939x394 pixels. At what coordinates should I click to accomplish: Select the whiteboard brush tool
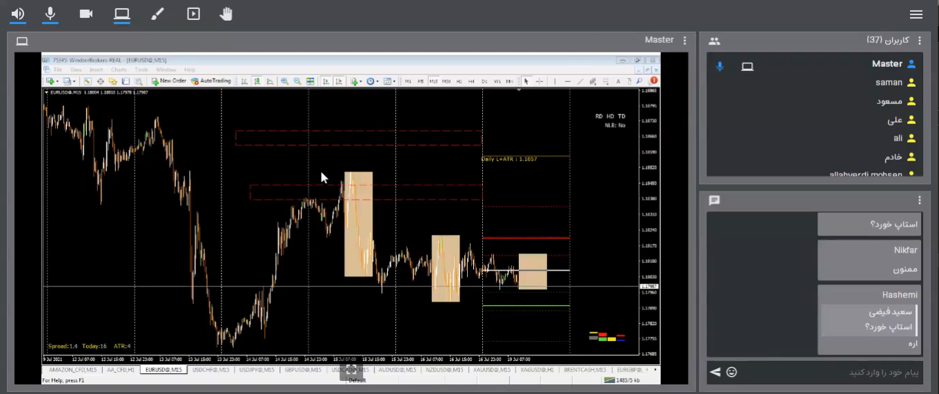click(x=157, y=14)
